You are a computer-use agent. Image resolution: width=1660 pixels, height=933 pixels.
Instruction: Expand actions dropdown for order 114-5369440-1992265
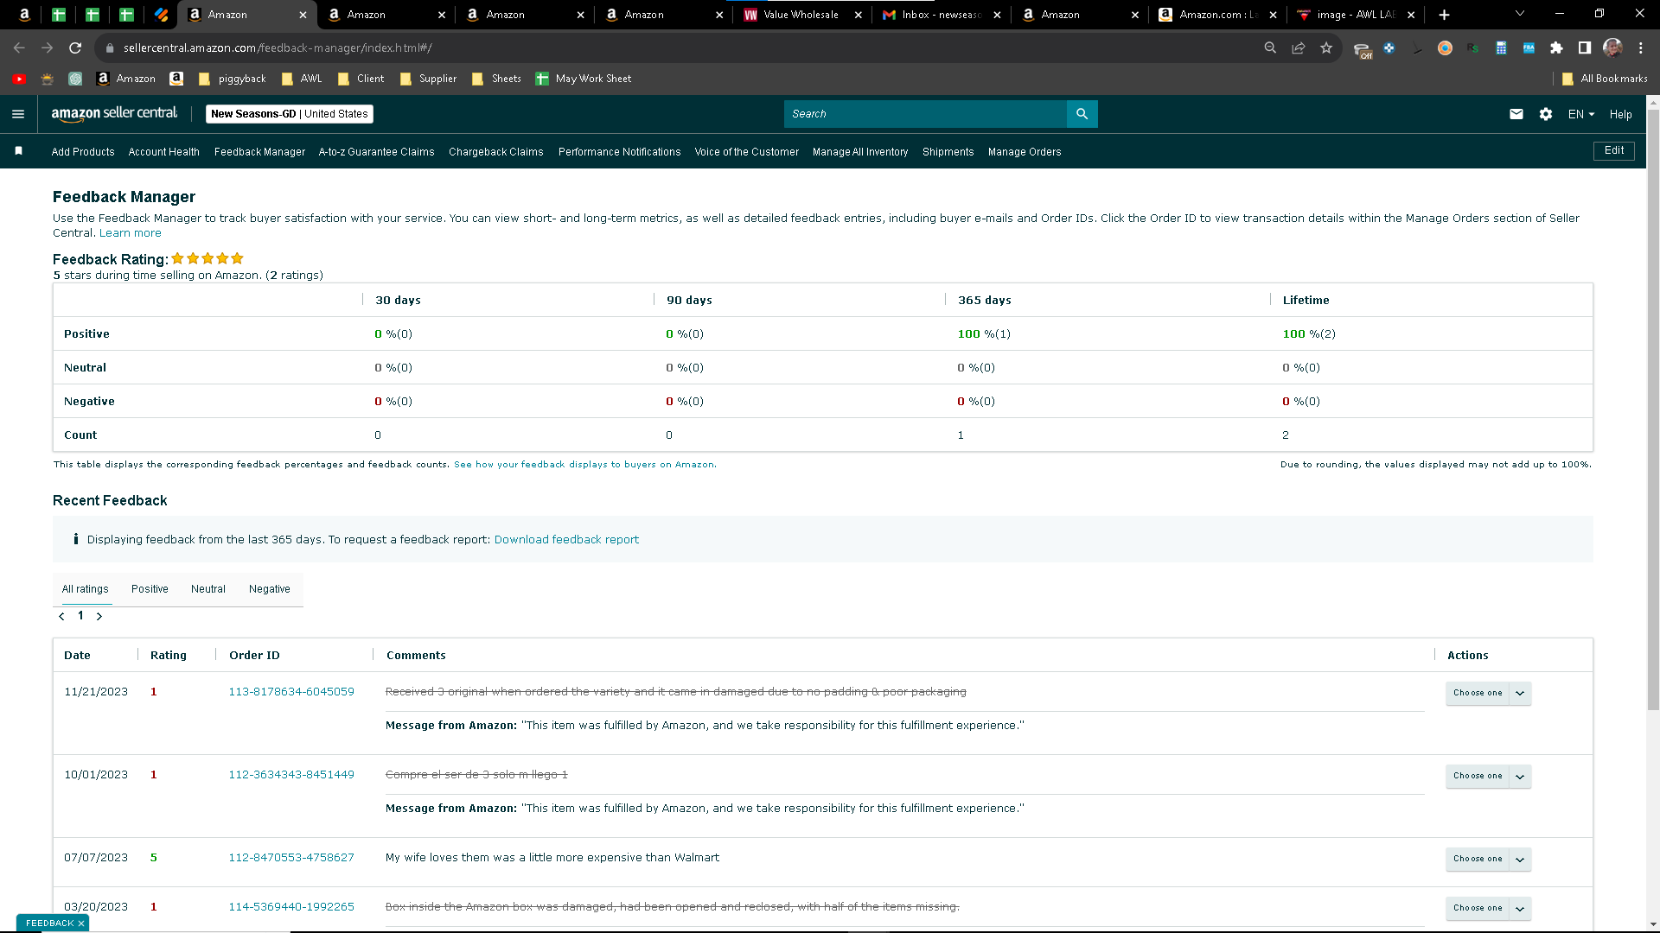tap(1520, 908)
